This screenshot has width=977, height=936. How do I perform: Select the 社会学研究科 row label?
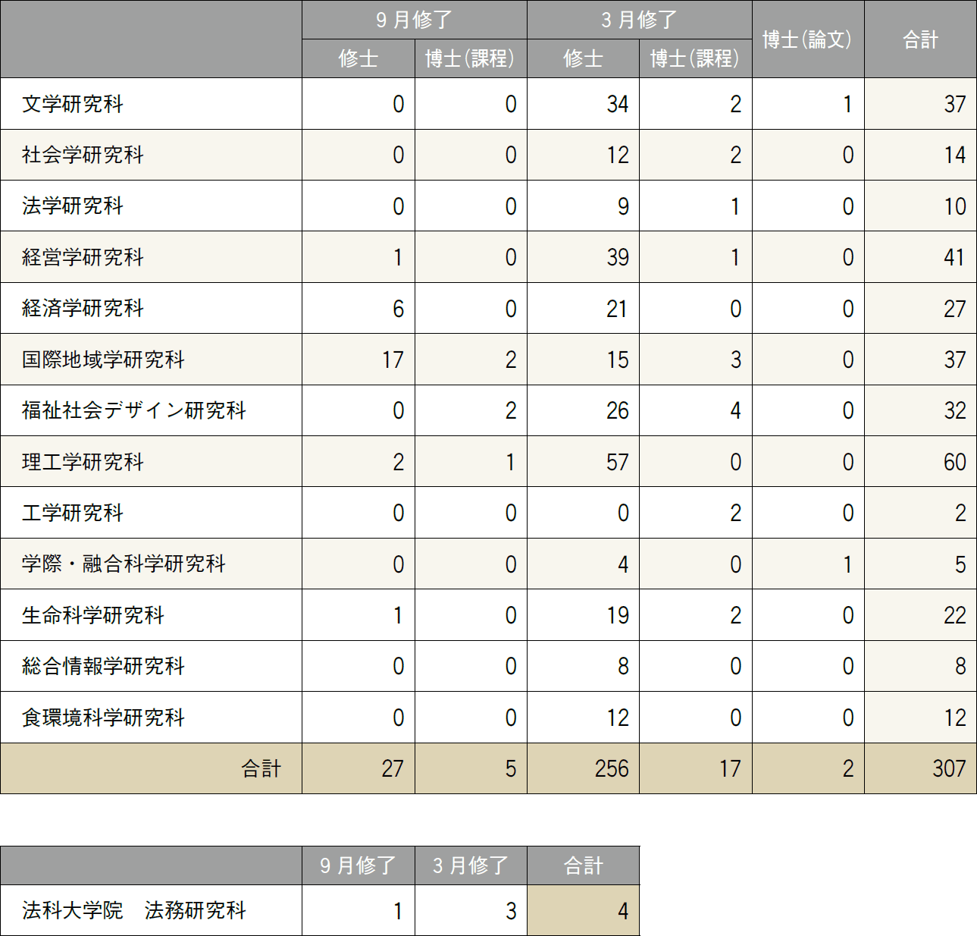(83, 155)
